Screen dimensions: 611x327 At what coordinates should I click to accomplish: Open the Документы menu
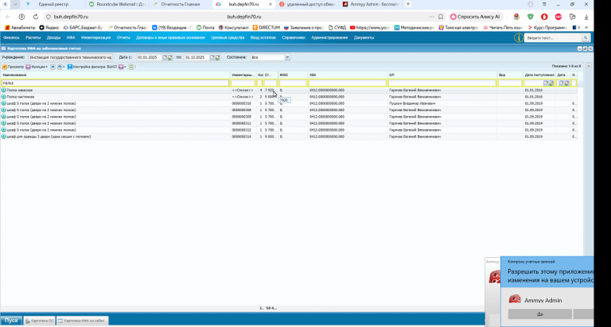click(364, 38)
